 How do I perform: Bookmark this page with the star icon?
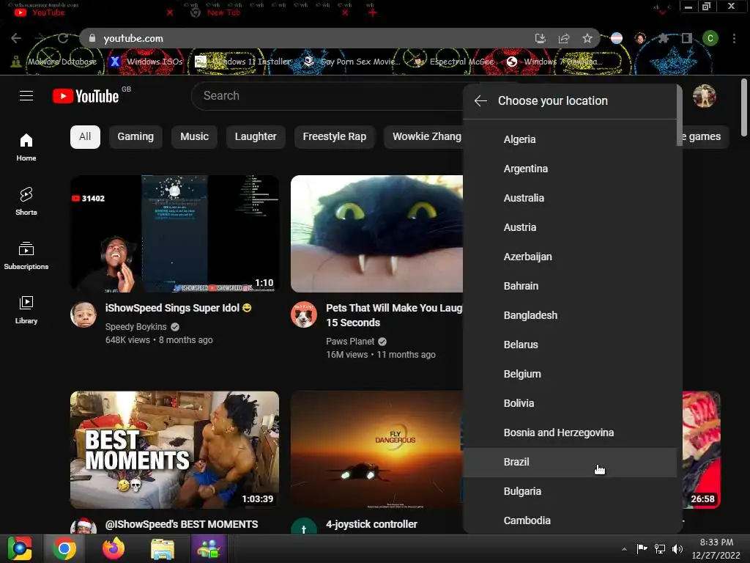pyautogui.click(x=587, y=38)
